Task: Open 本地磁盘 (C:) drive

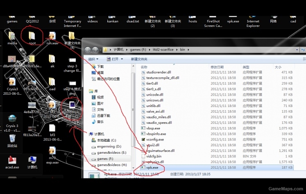Action: (x=104, y=140)
